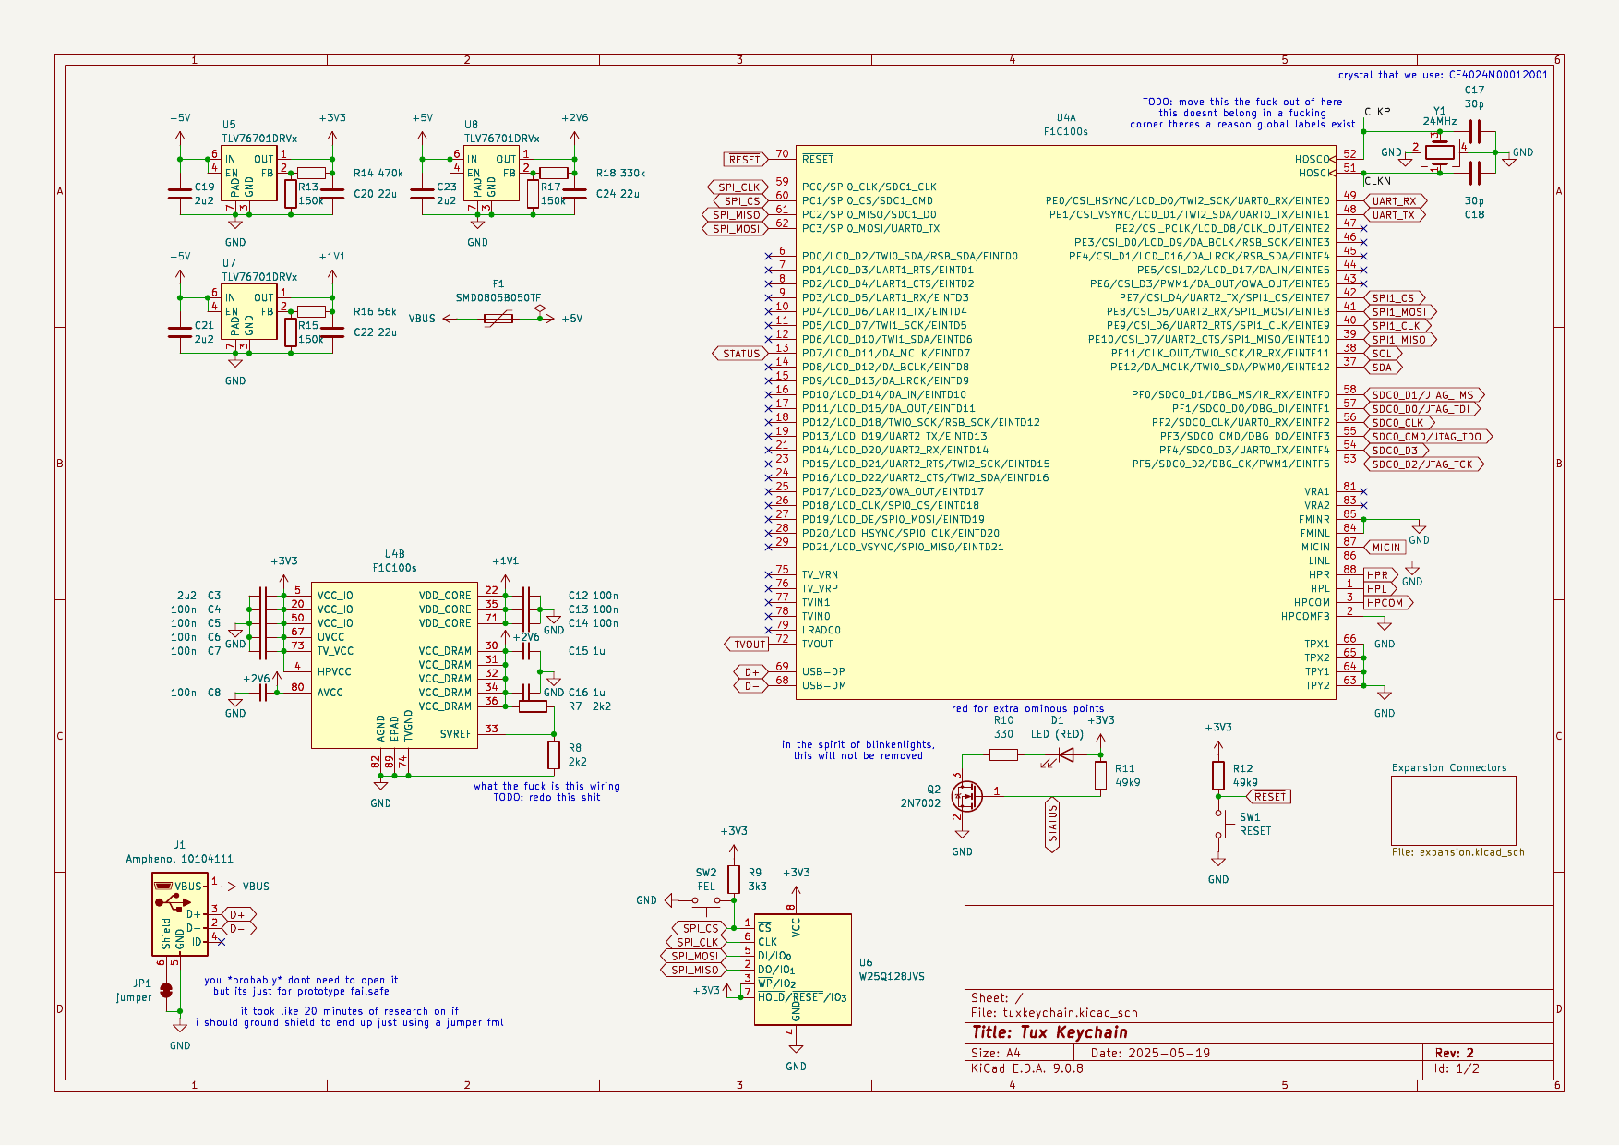
Task: Click the 'File: expansion.kicad_sch' text
Action: [1458, 852]
